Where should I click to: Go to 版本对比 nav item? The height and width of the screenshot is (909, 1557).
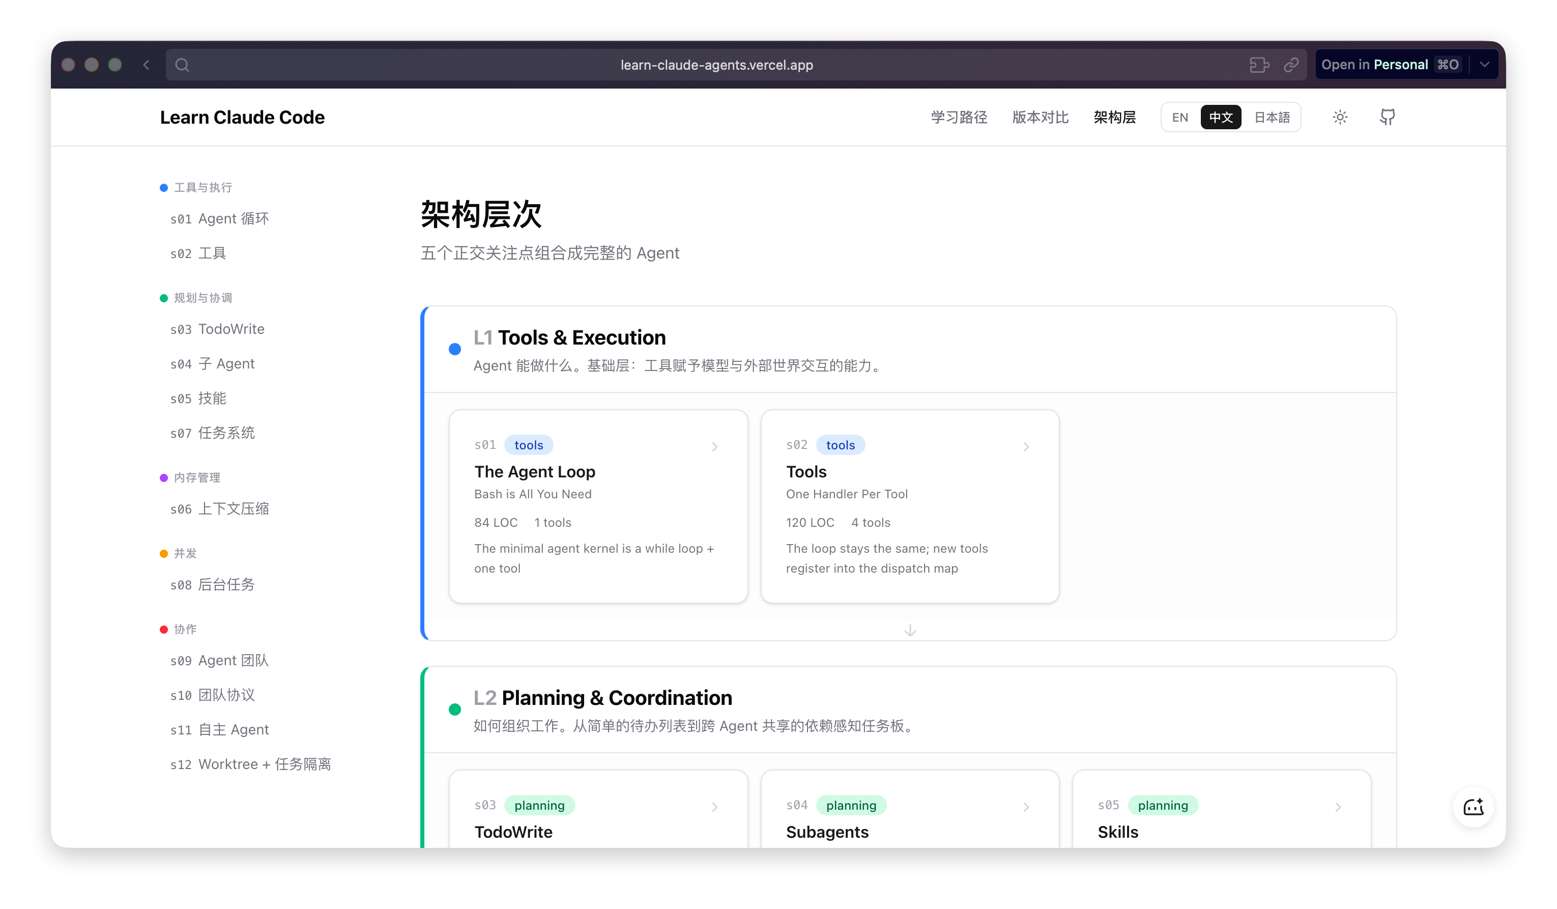coord(1040,118)
